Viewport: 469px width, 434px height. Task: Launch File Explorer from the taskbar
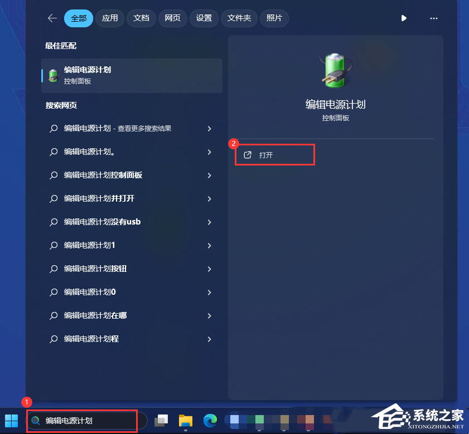click(x=186, y=421)
